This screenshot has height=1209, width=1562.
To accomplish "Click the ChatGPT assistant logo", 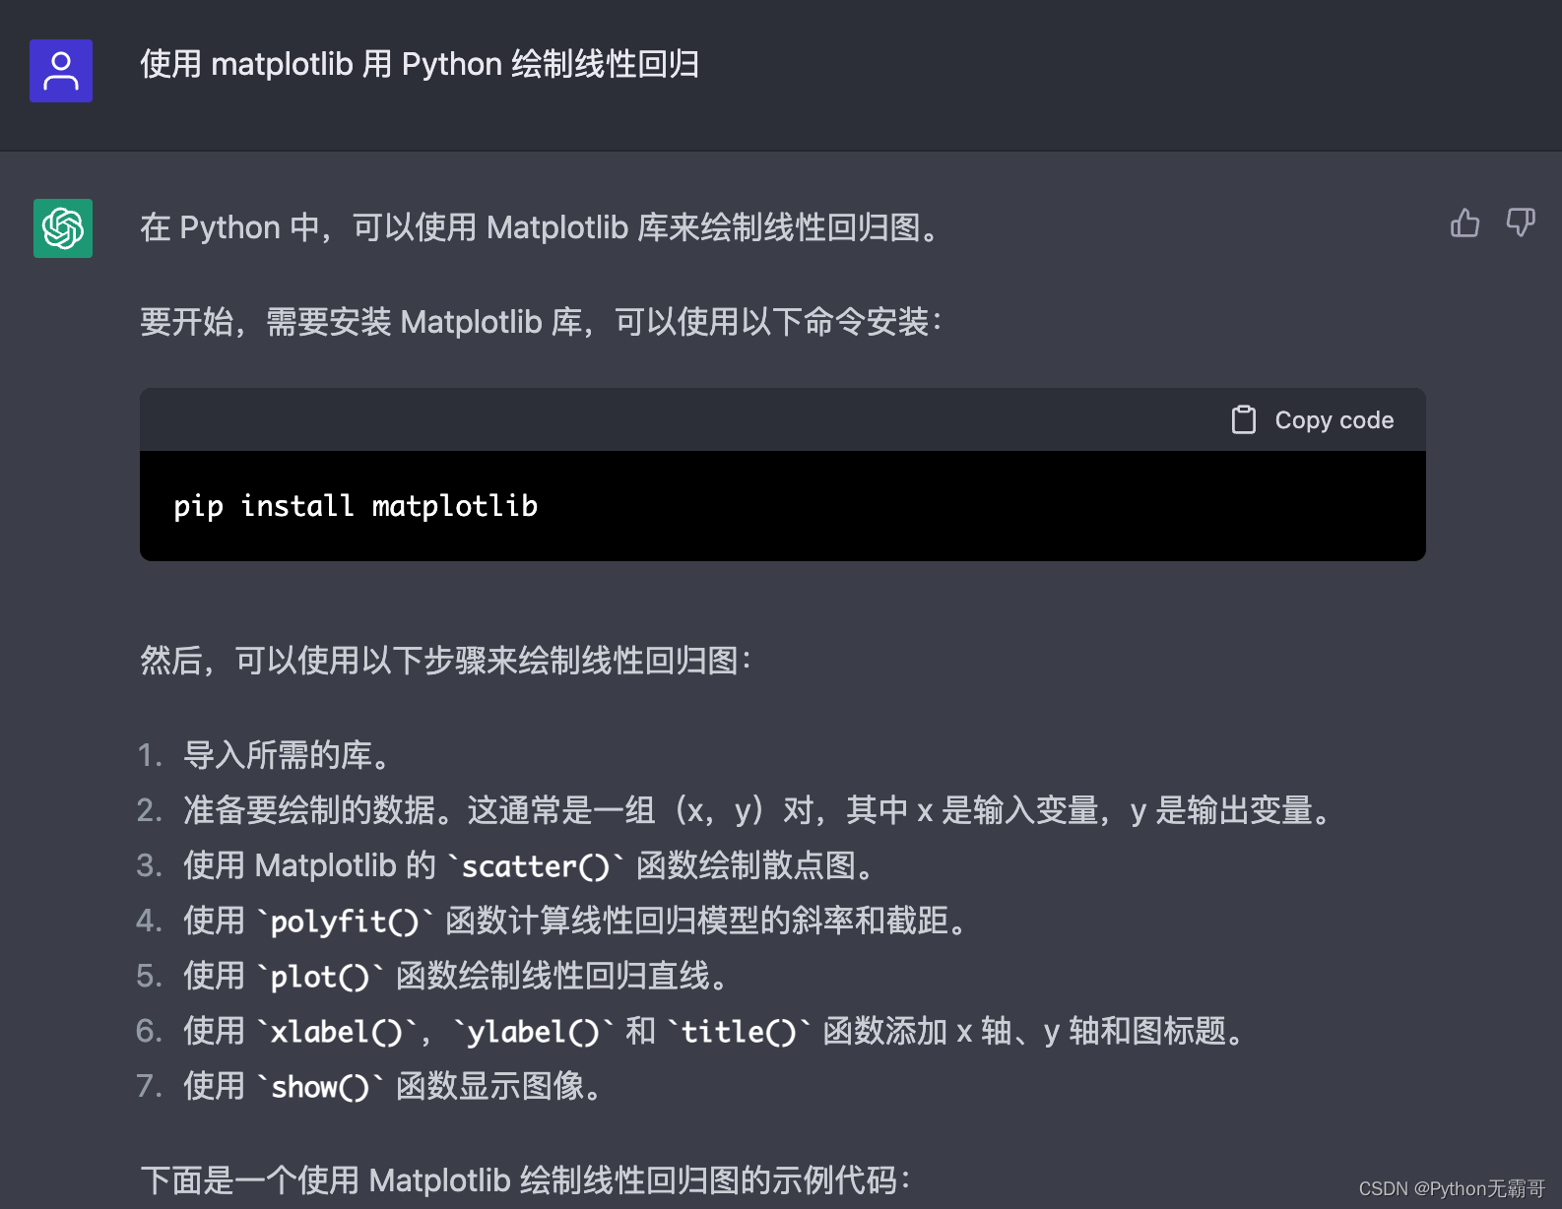I will 61,228.
